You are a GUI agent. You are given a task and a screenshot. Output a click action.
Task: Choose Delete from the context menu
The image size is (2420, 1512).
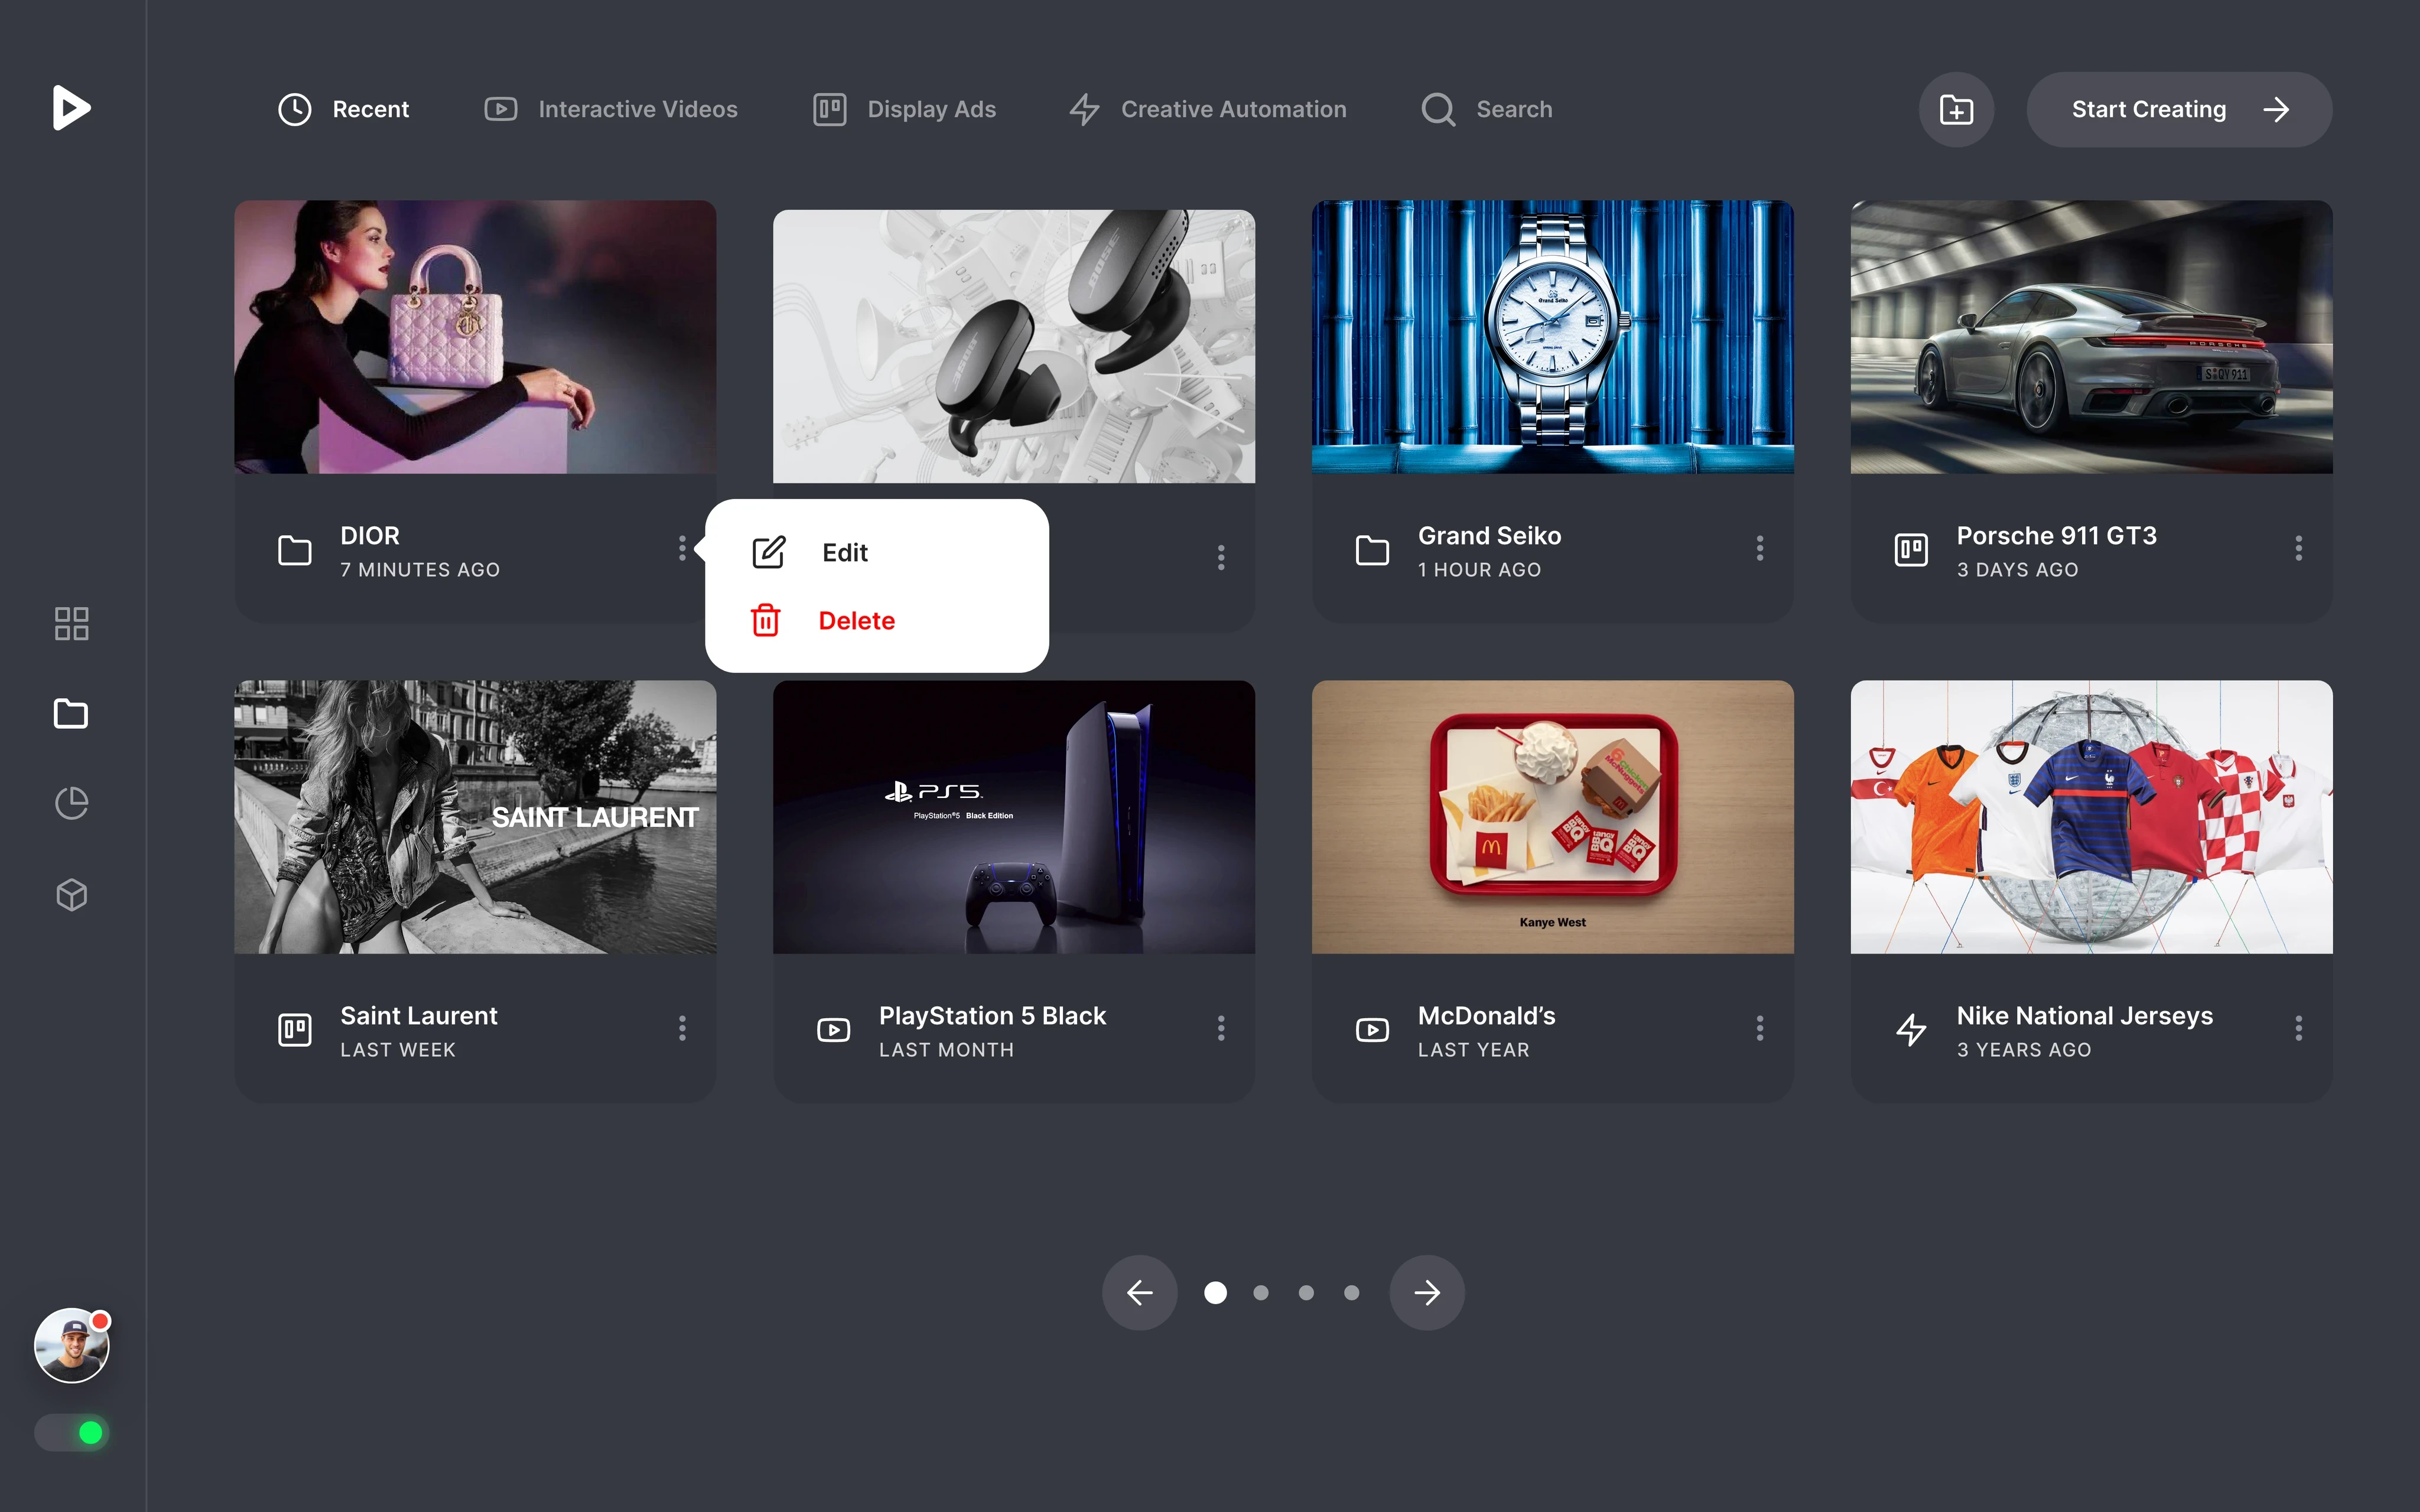pyautogui.click(x=856, y=621)
